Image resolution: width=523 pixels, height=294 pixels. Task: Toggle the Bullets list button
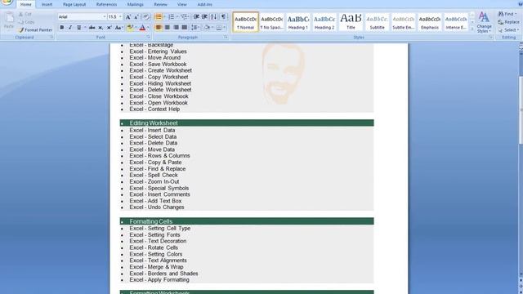click(159, 17)
